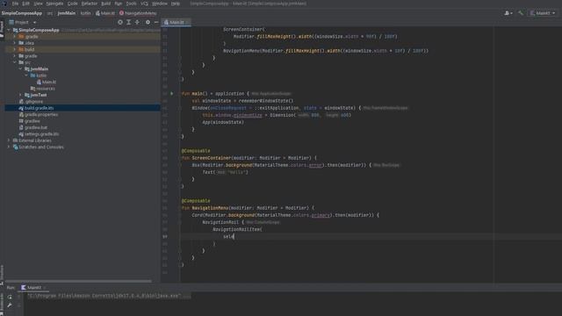This screenshot has height=316, width=562.
Task: Click kotlin in the breadcrumb bar
Action: coord(85,13)
